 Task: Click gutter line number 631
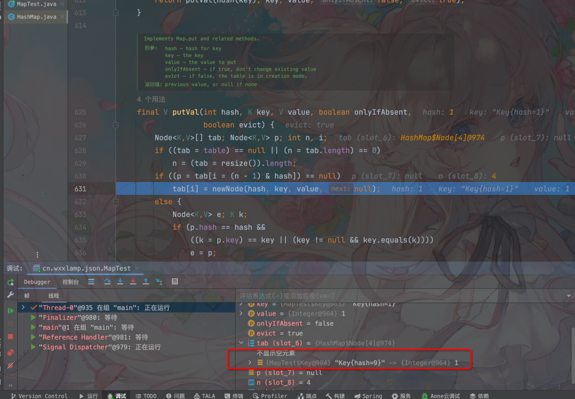[x=80, y=189]
